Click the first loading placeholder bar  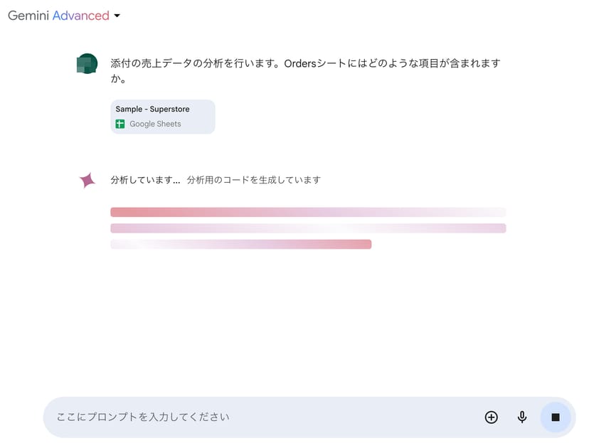pos(308,212)
